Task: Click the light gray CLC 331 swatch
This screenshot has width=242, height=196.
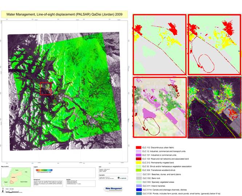Action: tap(139, 174)
